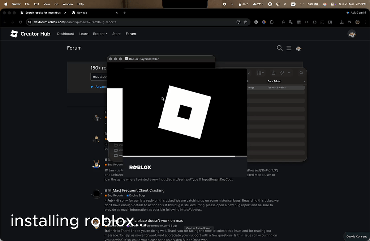
Task: Click Bug Reports tag under Frequent Client Crashing
Action: coord(114,195)
